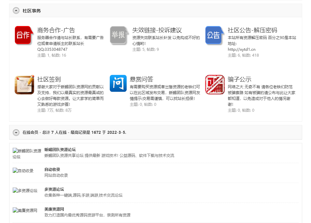Viewport: 311px width, 223px height.
Task: Open the 商务合作-广告 forum
Action: (56, 30)
